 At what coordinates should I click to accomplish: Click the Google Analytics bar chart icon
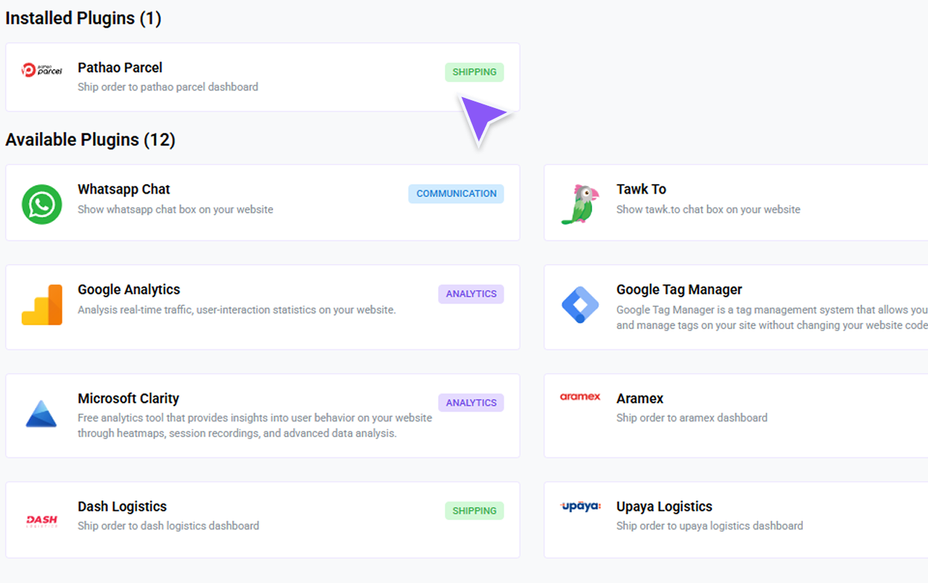[41, 305]
